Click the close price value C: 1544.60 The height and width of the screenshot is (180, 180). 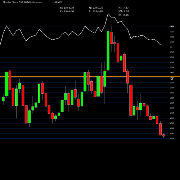click(x=67, y=12)
